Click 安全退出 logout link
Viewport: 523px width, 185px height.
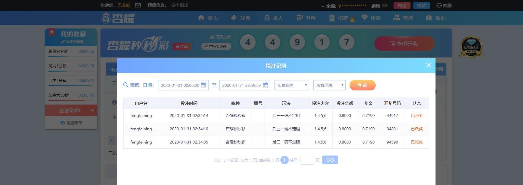pyautogui.click(x=180, y=5)
